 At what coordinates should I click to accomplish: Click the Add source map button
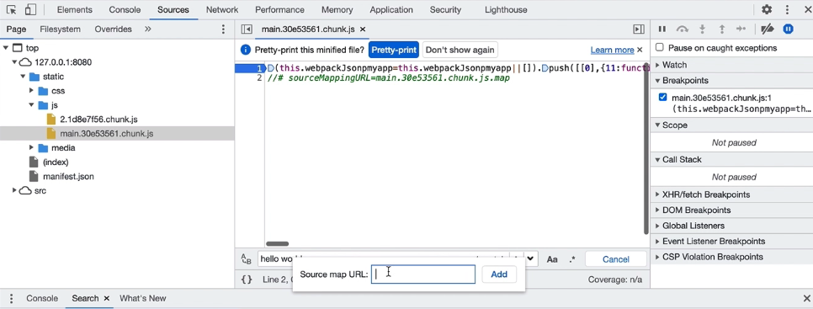coord(499,274)
